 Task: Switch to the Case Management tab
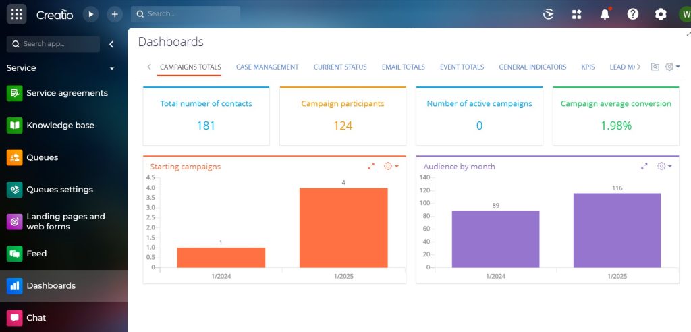point(267,67)
